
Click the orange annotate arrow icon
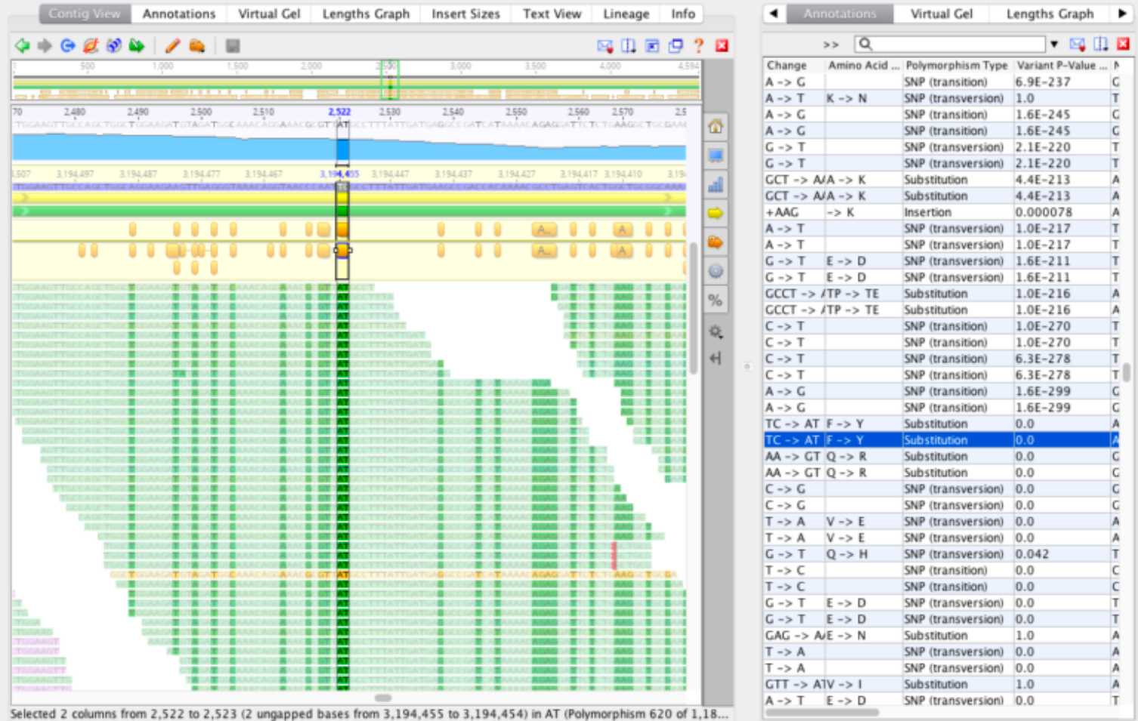[197, 46]
